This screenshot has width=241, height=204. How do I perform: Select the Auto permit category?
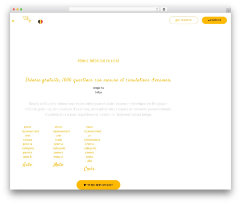pos(27,164)
